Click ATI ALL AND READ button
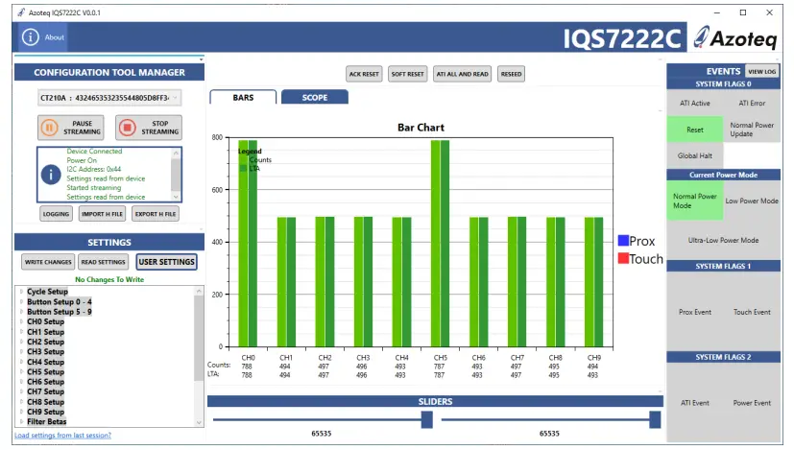Viewport: 794px width, 450px height. 463,74
